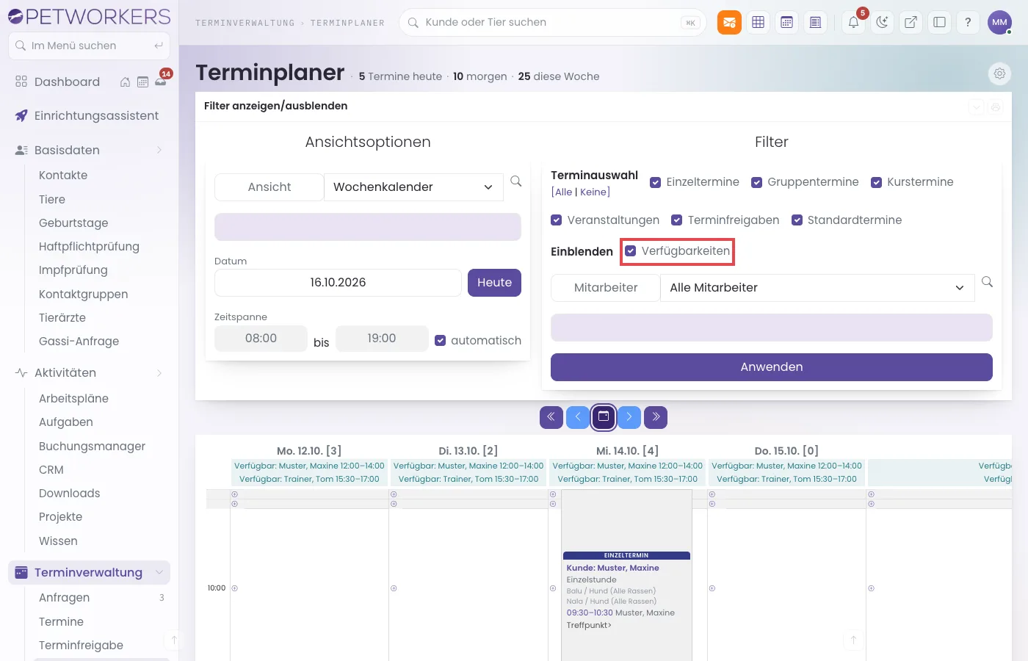
Task: Open notifications bell with 5 badge
Action: pos(854,23)
